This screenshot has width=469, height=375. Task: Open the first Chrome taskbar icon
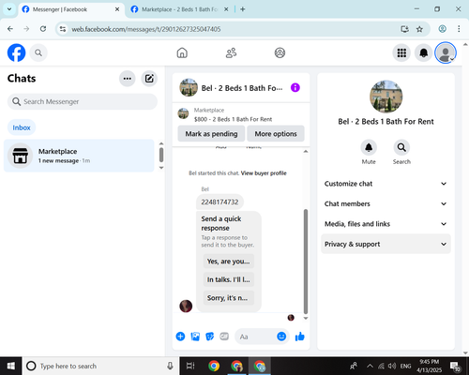coord(214,366)
